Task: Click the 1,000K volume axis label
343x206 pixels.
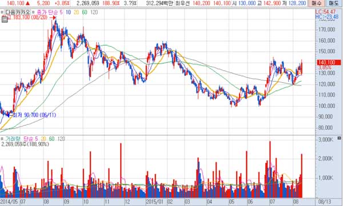Action: pos(326,178)
